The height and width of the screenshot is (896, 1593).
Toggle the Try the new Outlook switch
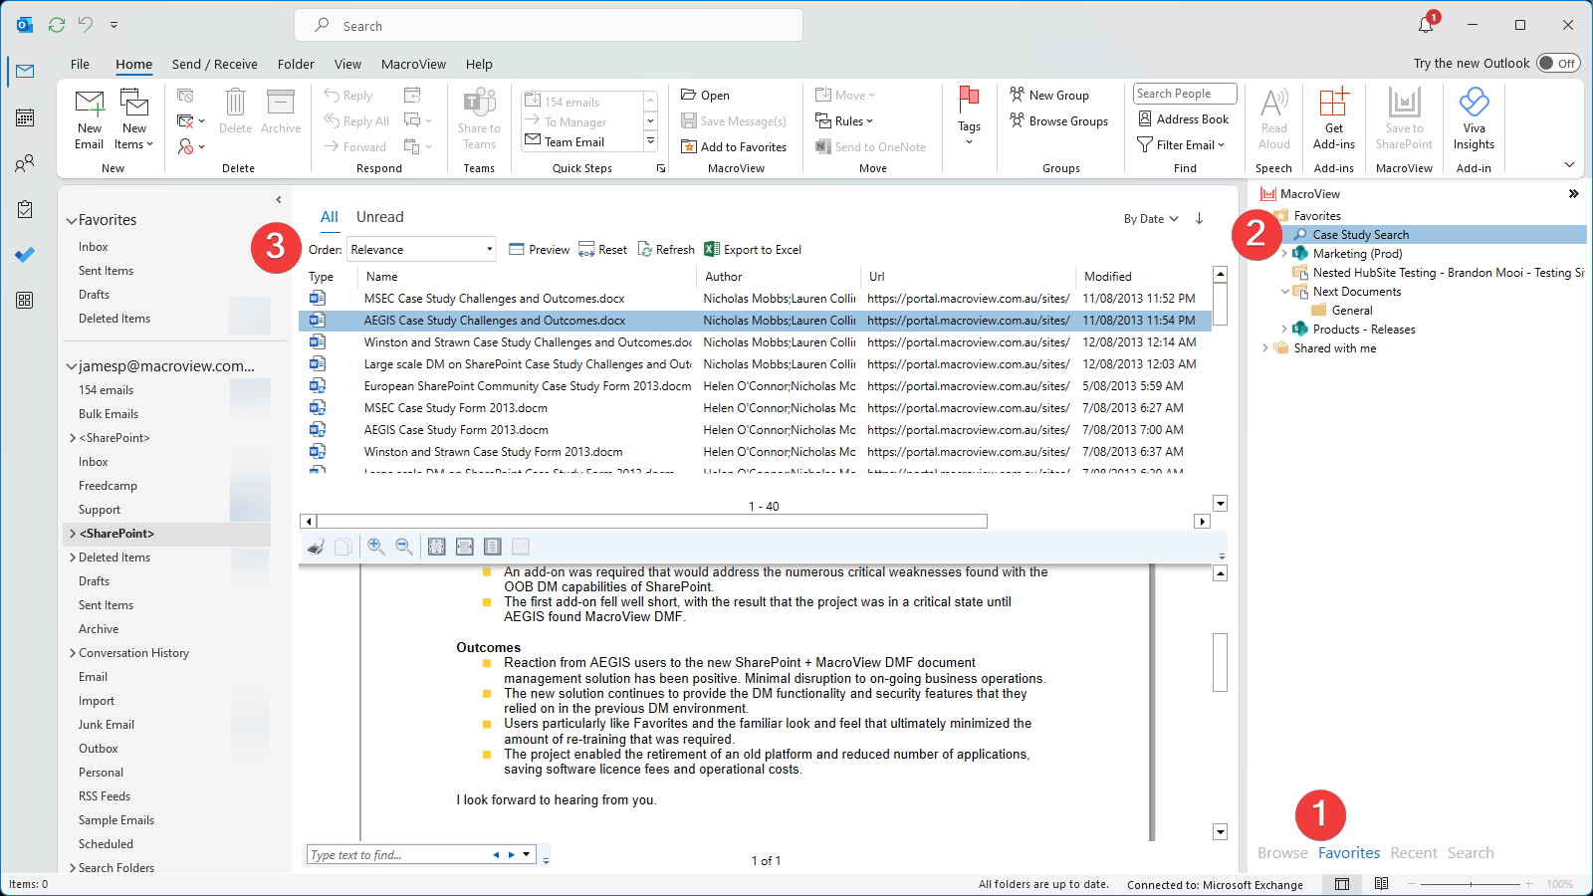click(x=1558, y=63)
